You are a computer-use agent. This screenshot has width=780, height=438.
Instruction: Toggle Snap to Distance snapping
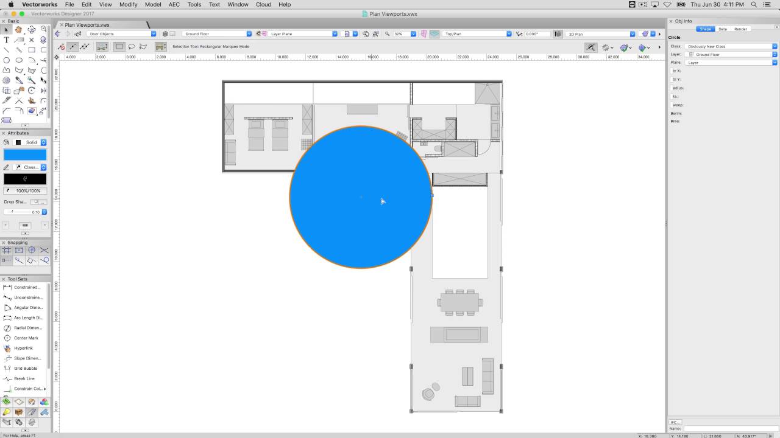[x=19, y=260]
